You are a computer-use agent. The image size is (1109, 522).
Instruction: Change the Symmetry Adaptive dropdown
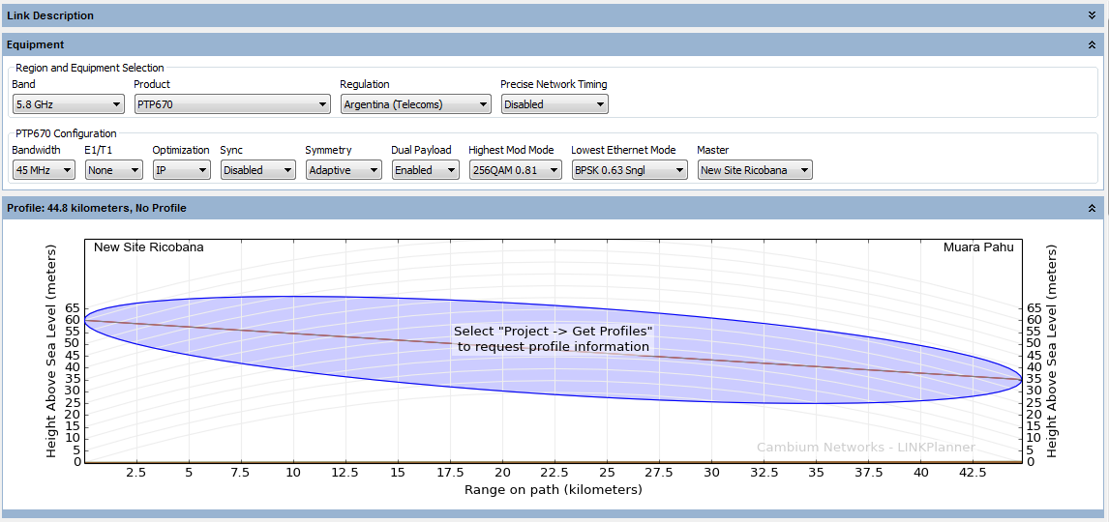point(344,170)
